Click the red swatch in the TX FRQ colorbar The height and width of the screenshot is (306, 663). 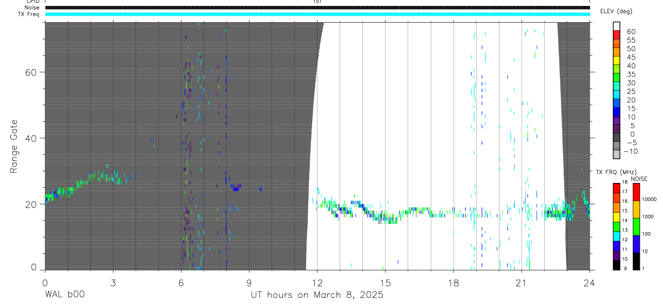pyautogui.click(x=617, y=188)
